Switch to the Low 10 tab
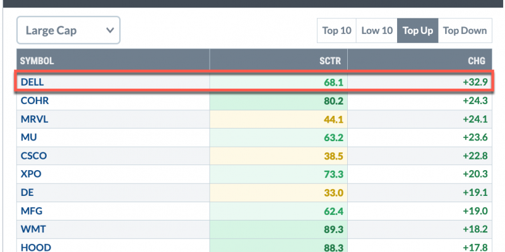The width and height of the screenshot is (505, 252). [377, 30]
